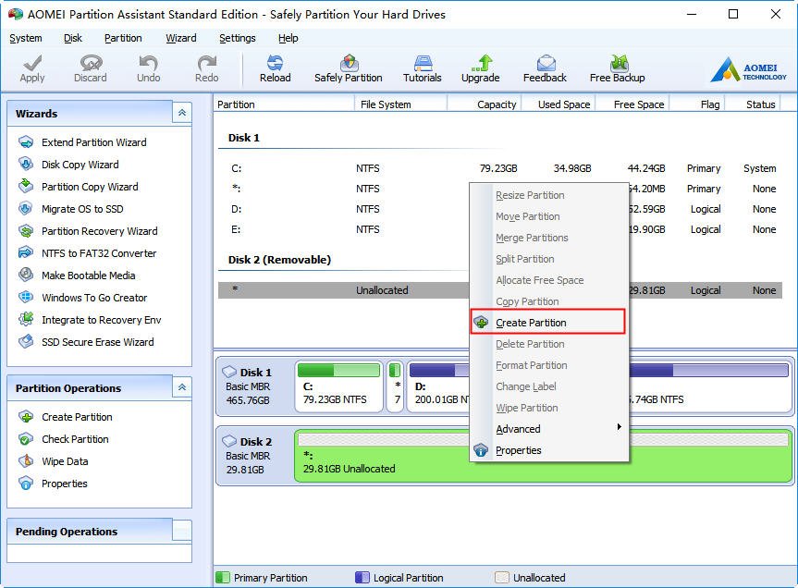Choose Properties in the context menu
The image size is (798, 588).
click(x=547, y=450)
